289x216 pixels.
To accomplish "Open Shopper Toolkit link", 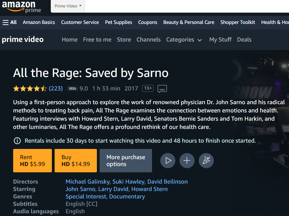I will tap(238, 22).
